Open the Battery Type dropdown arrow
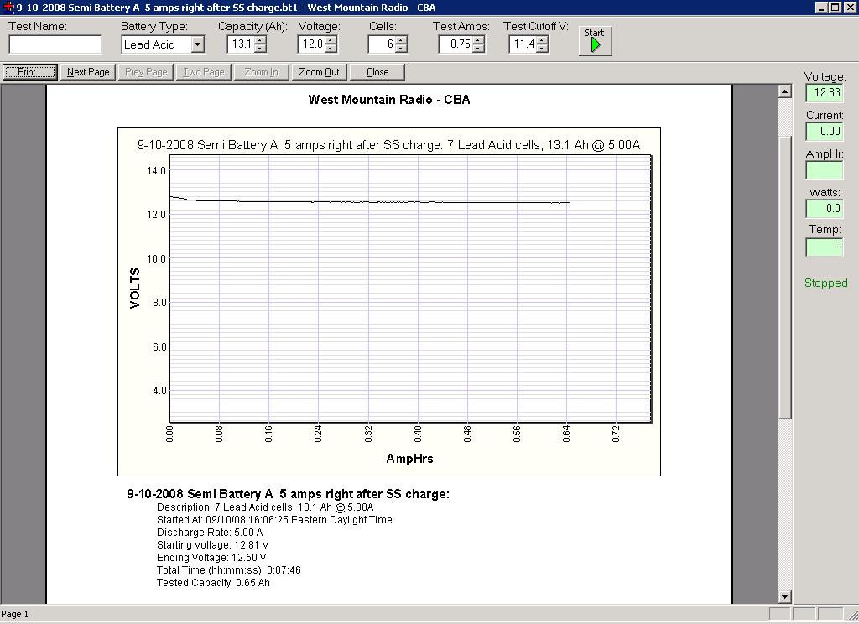The height and width of the screenshot is (624, 859). coord(198,44)
